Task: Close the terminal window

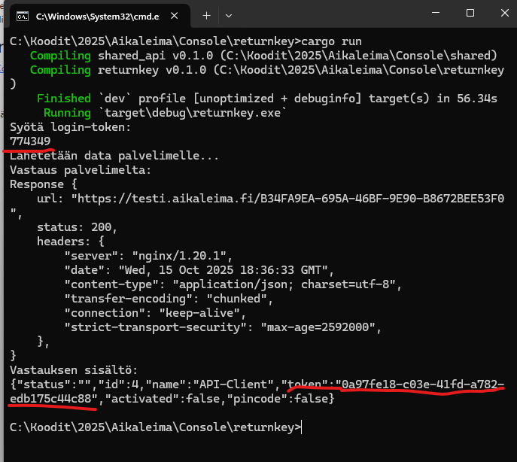Action: [x=504, y=14]
